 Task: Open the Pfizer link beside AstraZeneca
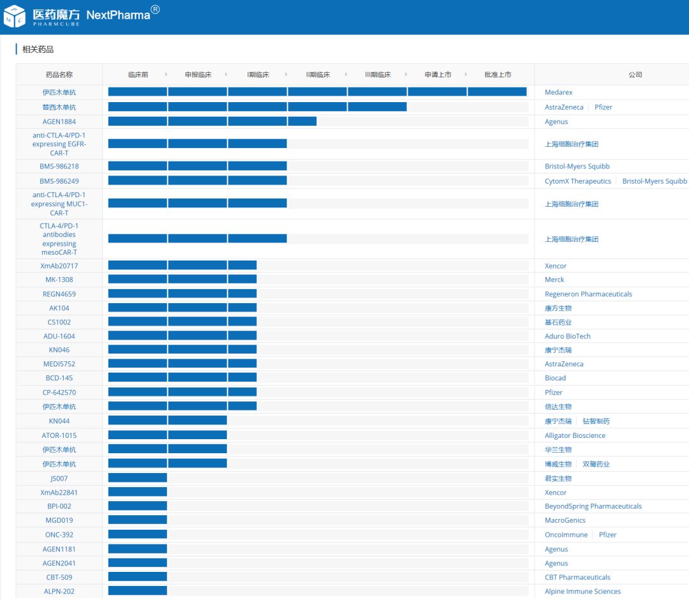(604, 107)
